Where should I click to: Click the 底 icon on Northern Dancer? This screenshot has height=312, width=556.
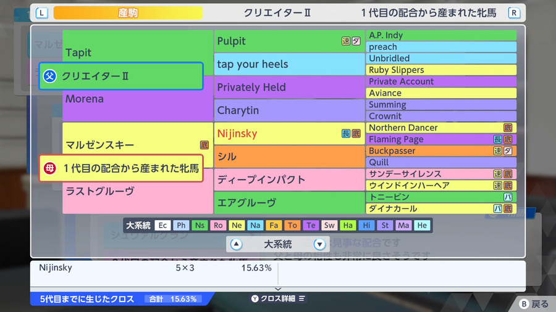point(508,128)
